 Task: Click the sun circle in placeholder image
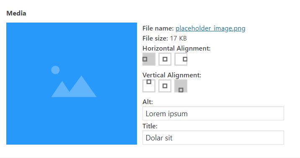point(55,70)
